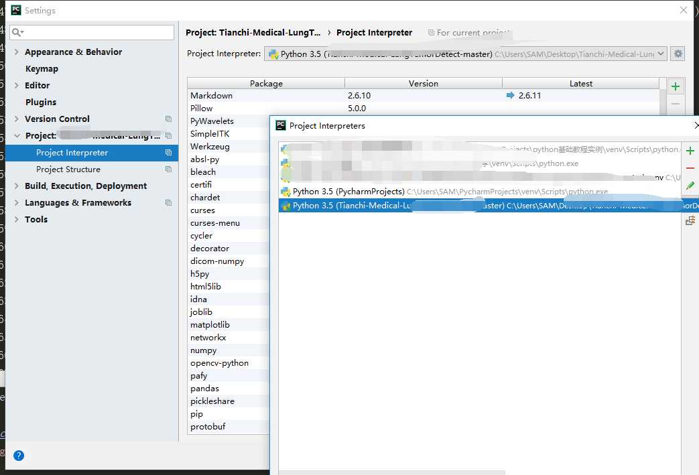Screen dimensions: 699x475
Task: Show interpreter paths using the tree icon below the pencil
Action: point(690,220)
